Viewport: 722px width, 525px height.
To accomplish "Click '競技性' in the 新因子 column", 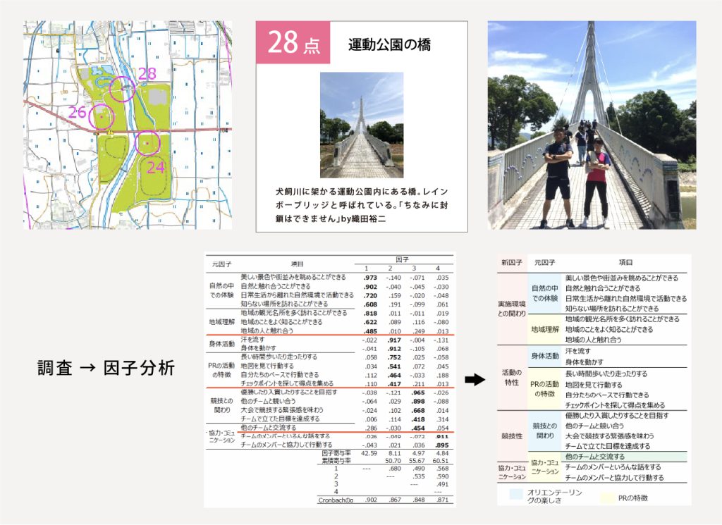I will (512, 436).
